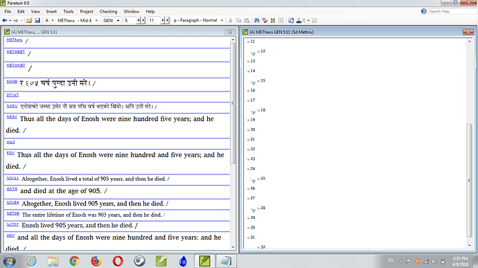The image size is (478, 268).
Task: Click the NLT07 resource link
Action: click(x=12, y=224)
